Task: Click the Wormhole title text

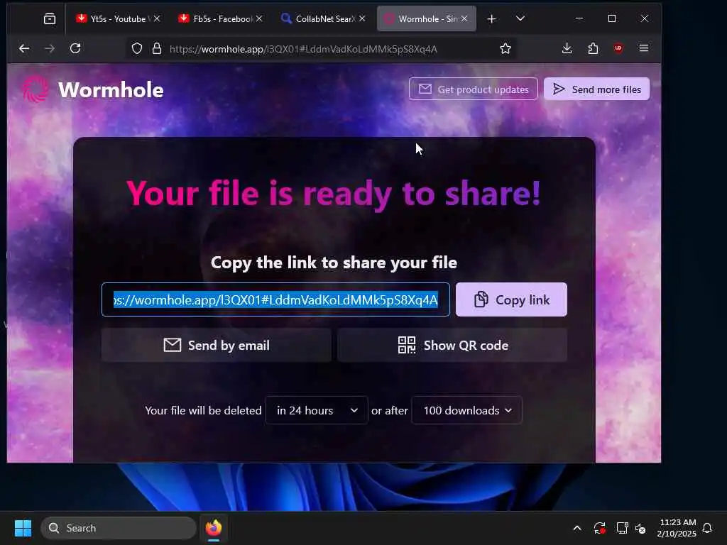Action: pos(111,90)
